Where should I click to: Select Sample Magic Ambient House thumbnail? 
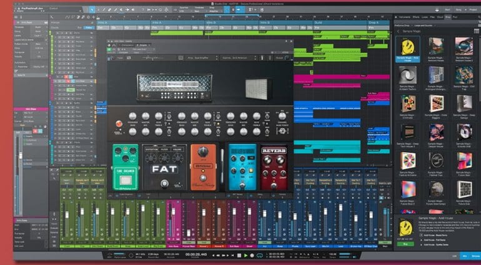coord(436,46)
